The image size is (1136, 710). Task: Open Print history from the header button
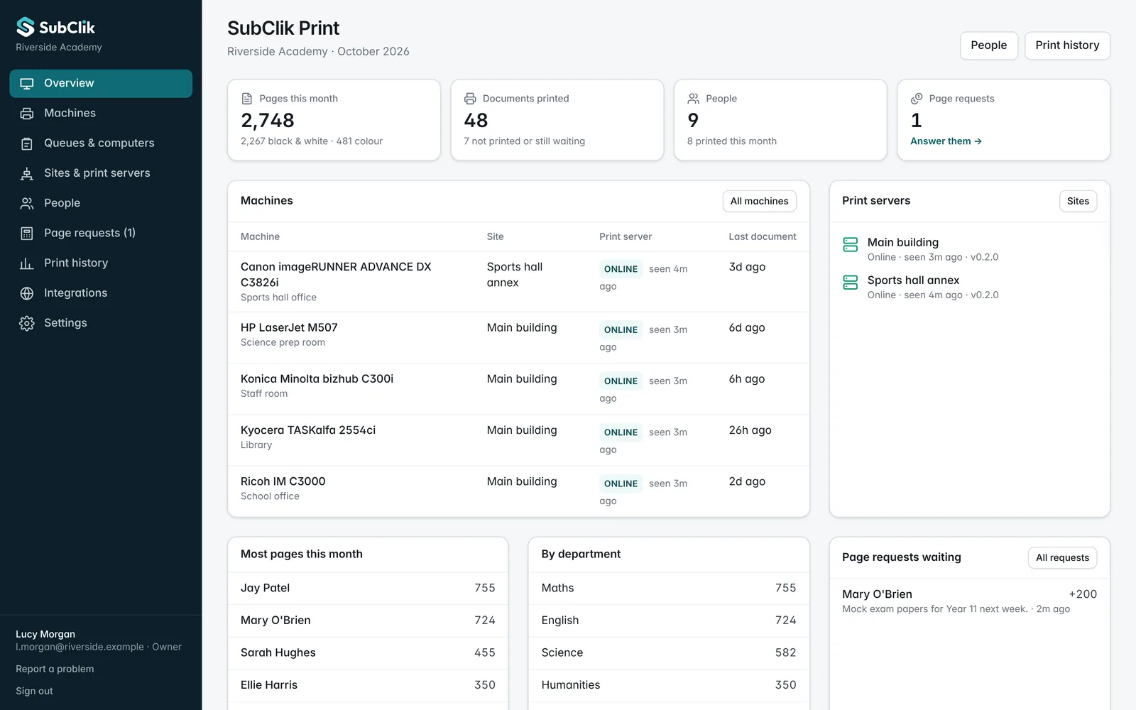click(x=1067, y=45)
